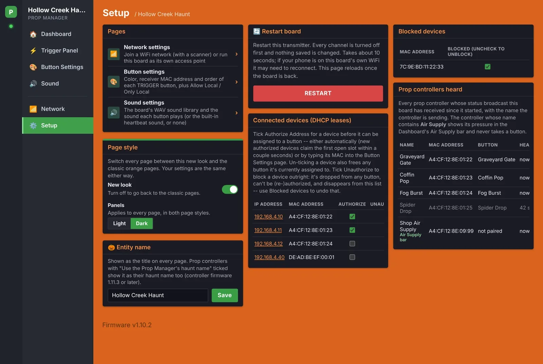The height and width of the screenshot is (364, 543).
Task: Click the Network signal bars sidebar icon
Action: pyautogui.click(x=33, y=109)
